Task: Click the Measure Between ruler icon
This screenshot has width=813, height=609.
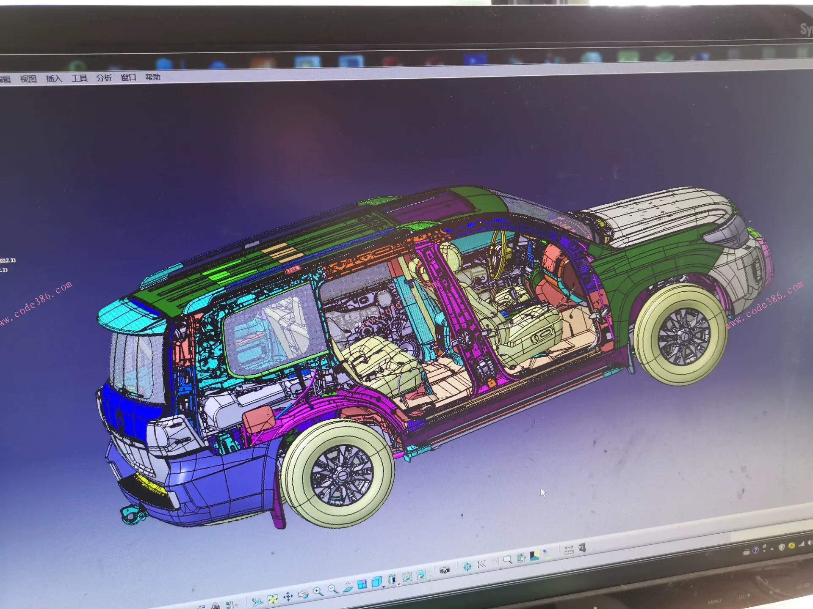Action: pos(569,550)
